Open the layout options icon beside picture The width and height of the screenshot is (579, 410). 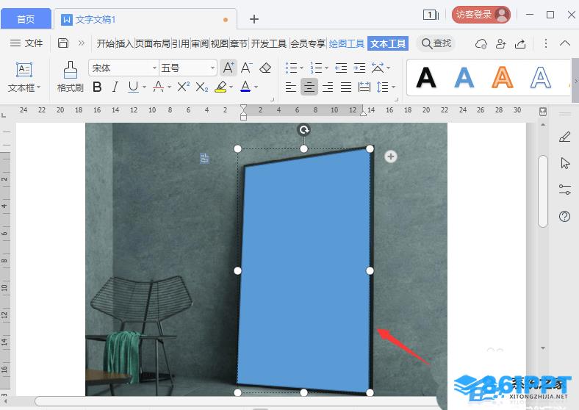click(204, 159)
